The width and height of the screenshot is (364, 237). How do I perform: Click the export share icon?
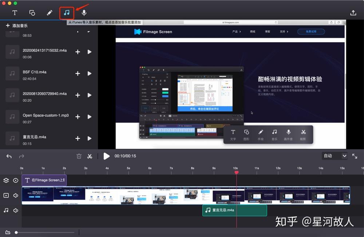point(353,13)
